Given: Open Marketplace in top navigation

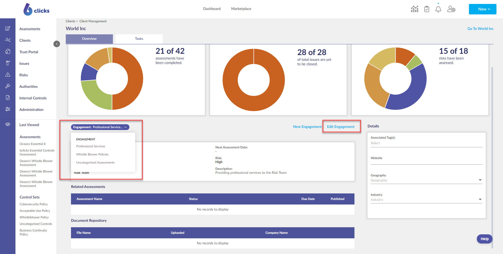Looking at the screenshot, I should [241, 9].
